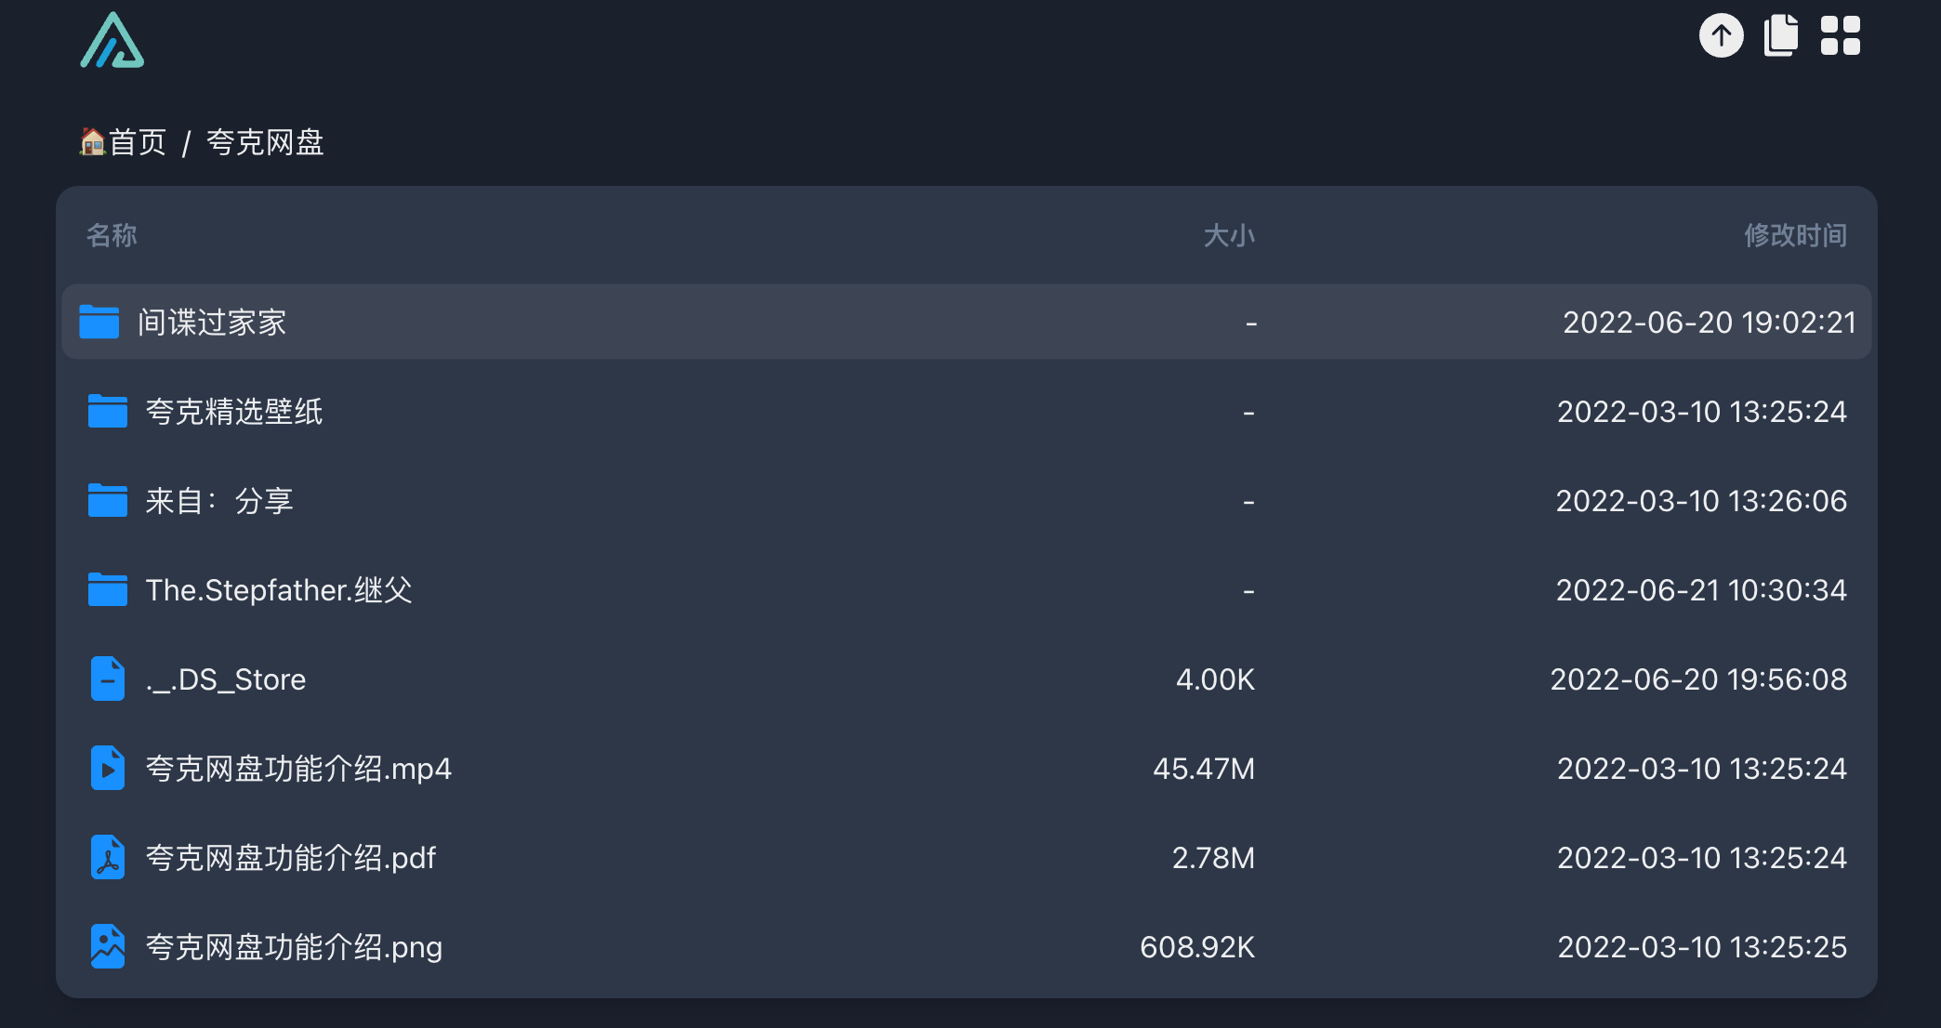Click the upload arrow icon
The image size is (1941, 1028).
click(x=1721, y=36)
